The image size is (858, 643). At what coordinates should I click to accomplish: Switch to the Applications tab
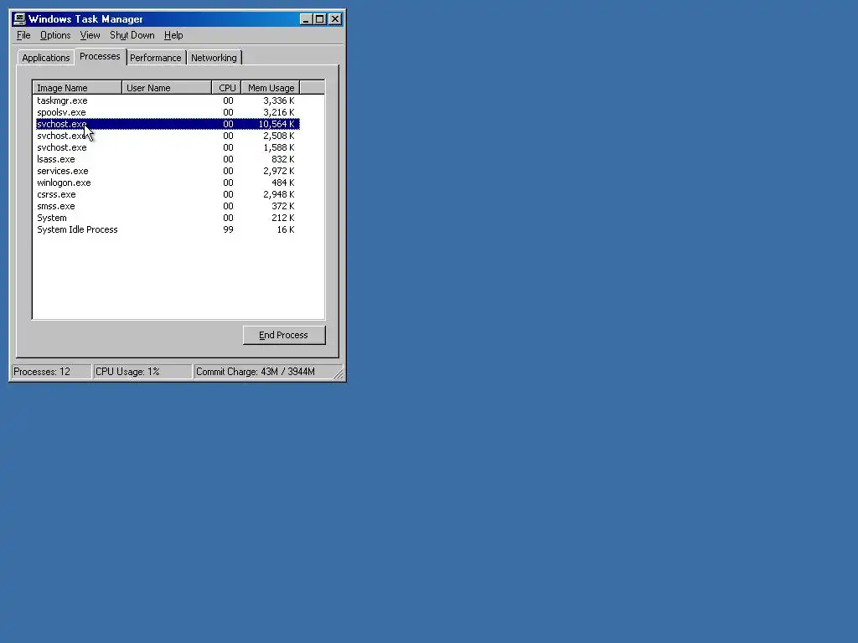[46, 58]
